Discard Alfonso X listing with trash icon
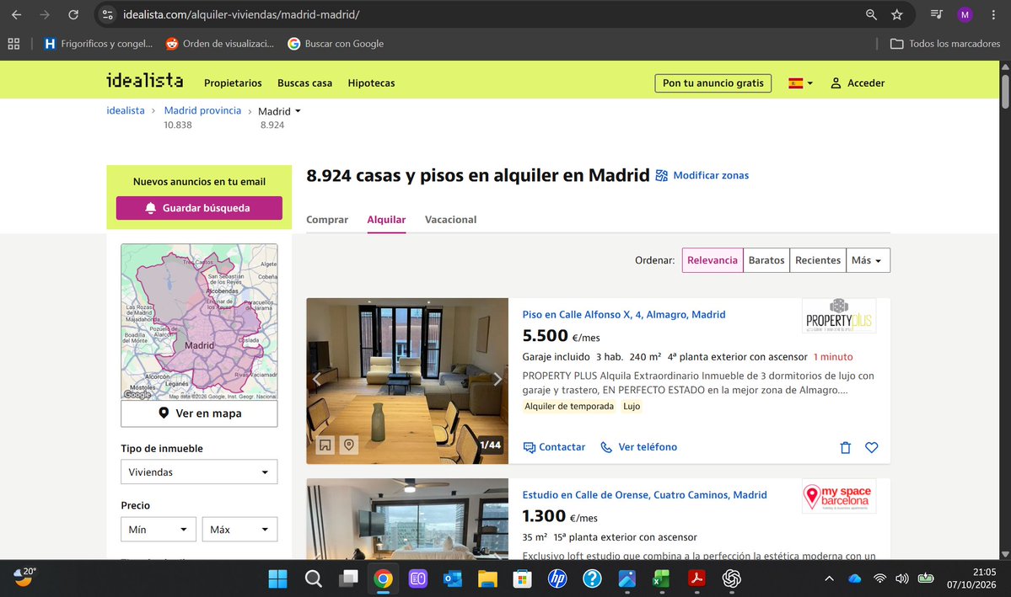Viewport: 1011px width, 597px height. 845,448
